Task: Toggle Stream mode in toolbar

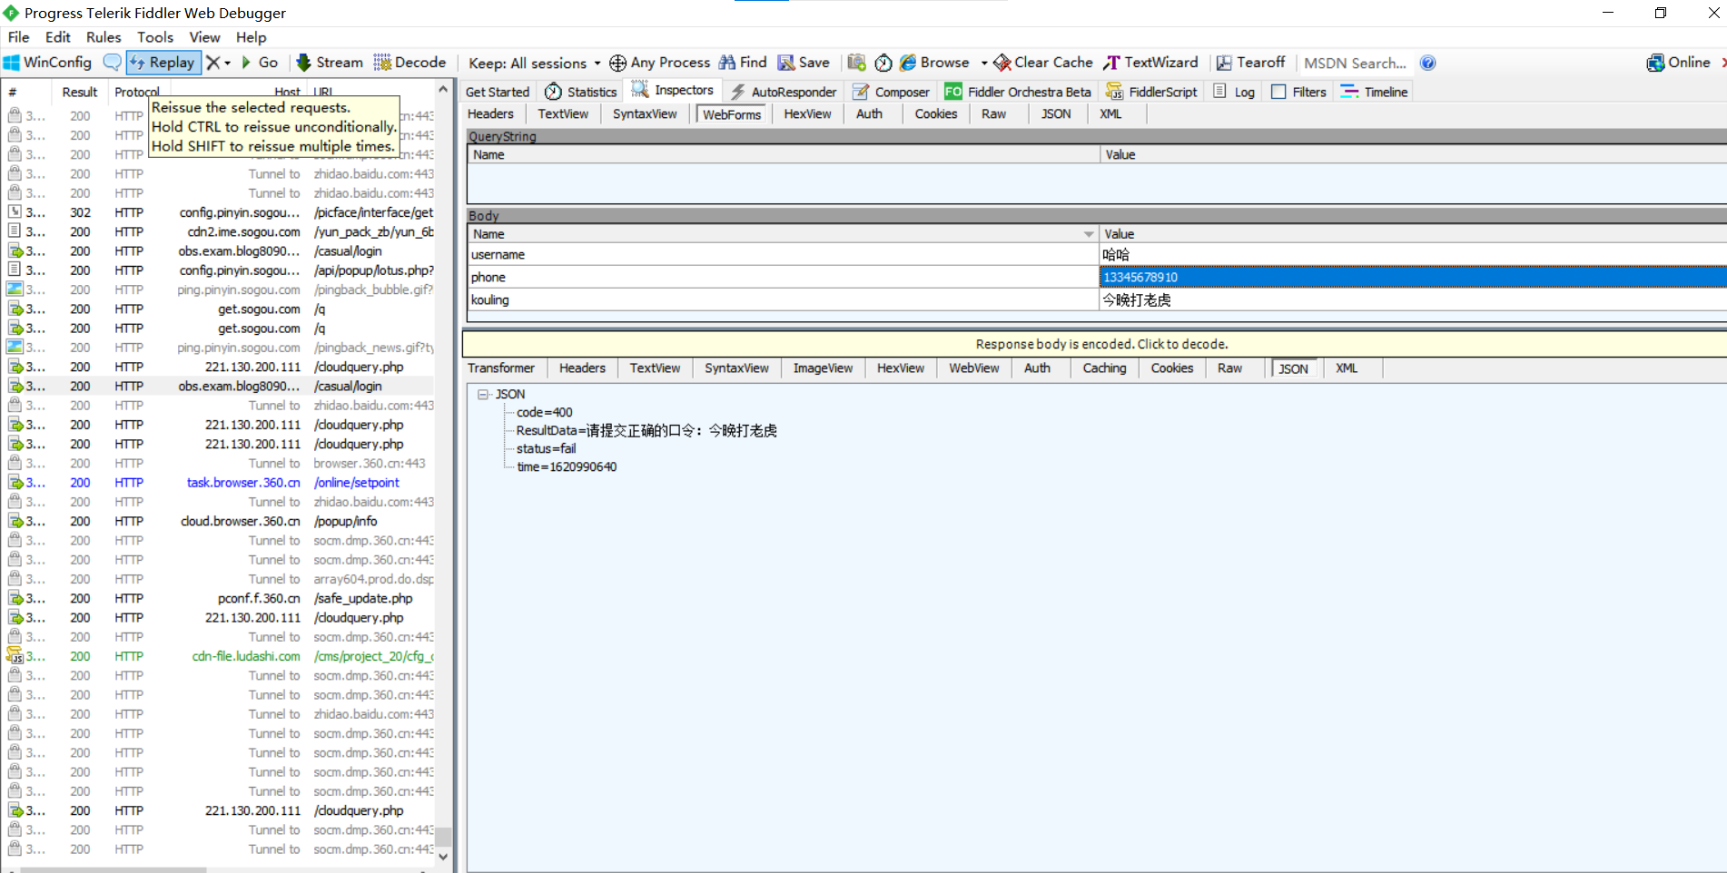Action: (x=330, y=63)
